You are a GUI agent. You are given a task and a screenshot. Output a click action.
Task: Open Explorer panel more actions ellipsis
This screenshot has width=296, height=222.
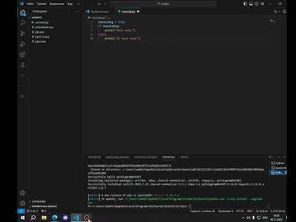tap(78, 12)
